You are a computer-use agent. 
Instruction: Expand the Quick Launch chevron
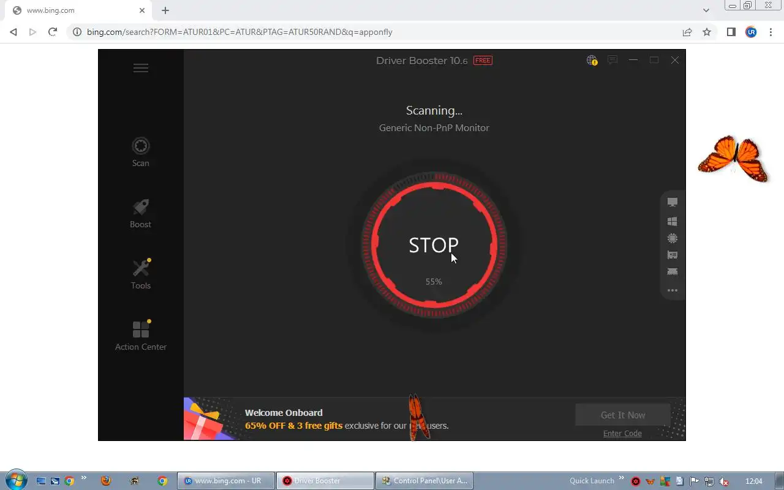tap(622, 478)
